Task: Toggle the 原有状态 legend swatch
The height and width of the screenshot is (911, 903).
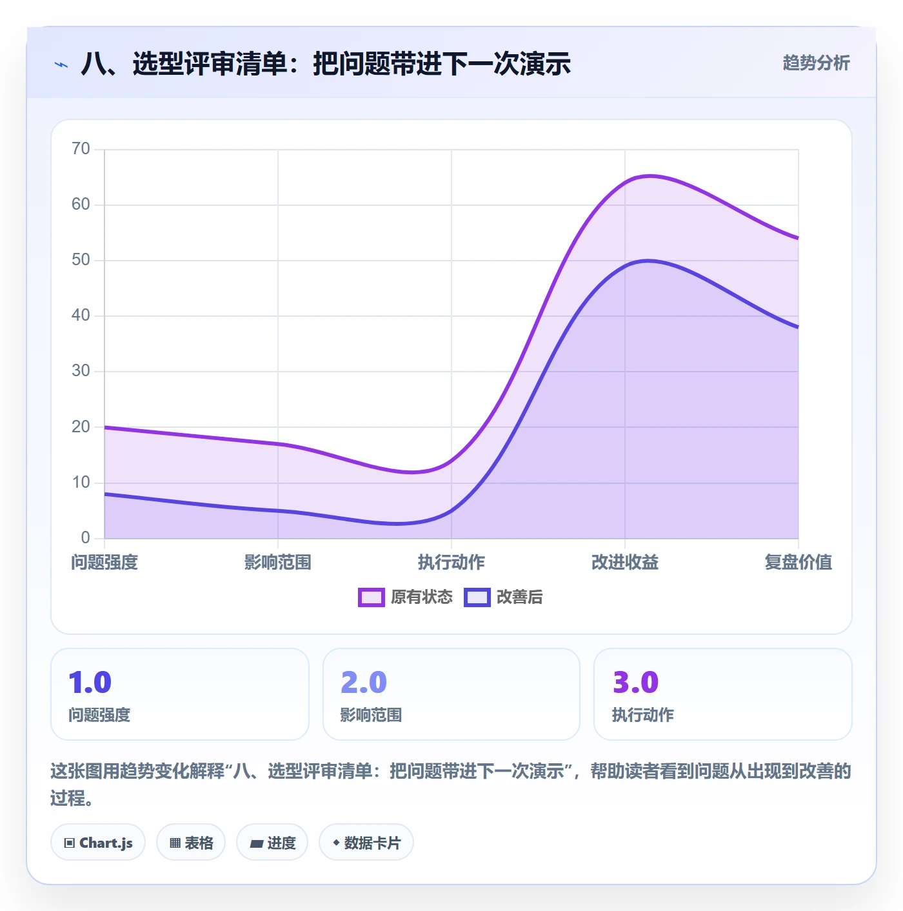Action: (371, 597)
